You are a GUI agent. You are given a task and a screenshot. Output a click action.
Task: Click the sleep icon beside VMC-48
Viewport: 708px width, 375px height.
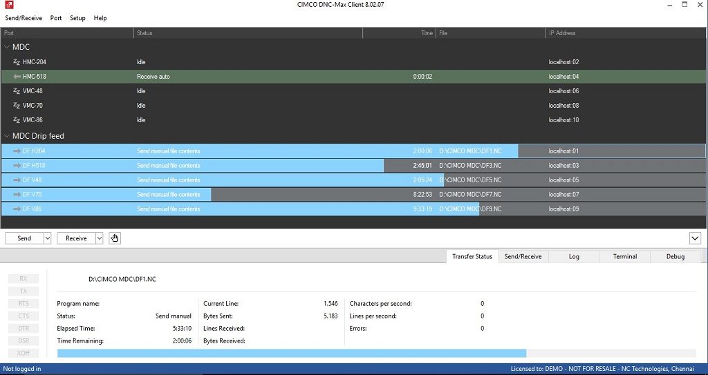pos(17,91)
